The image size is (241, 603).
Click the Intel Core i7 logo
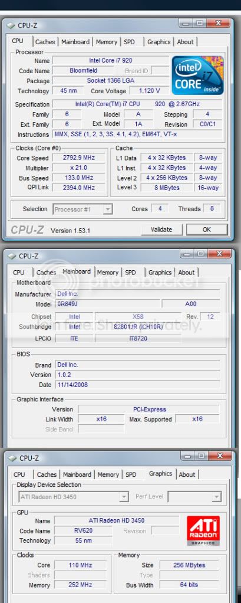197,76
